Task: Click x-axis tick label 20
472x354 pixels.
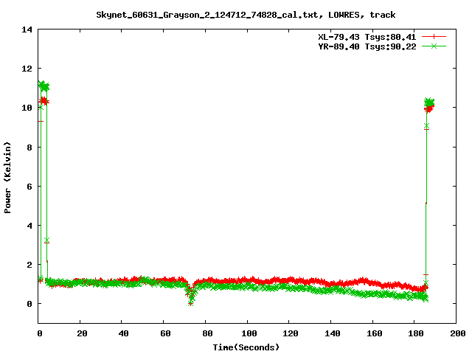Action: coord(82,333)
